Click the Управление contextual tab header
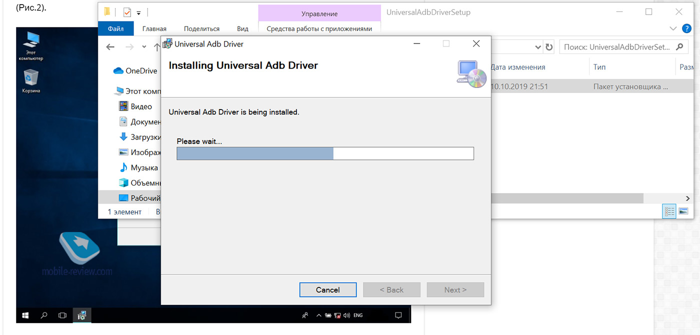The height and width of the screenshot is (335, 700). [319, 13]
